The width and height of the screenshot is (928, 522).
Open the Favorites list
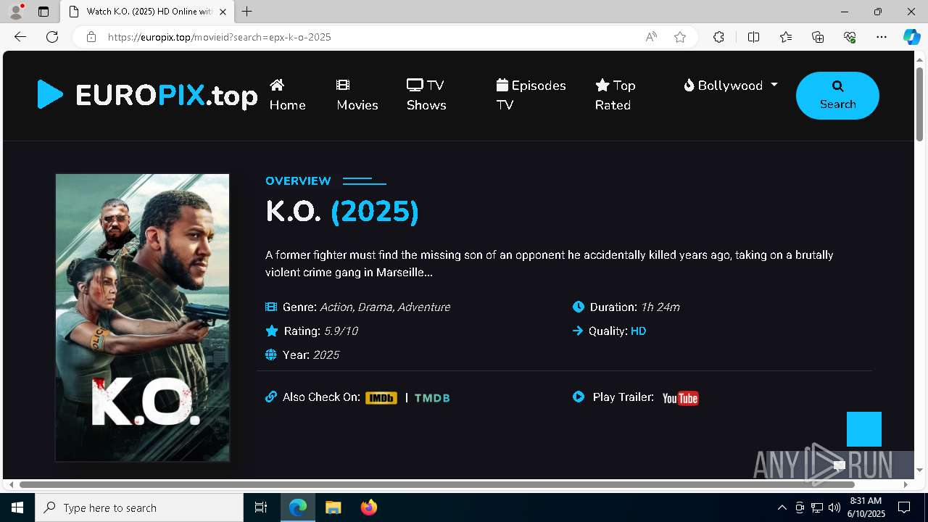point(786,37)
